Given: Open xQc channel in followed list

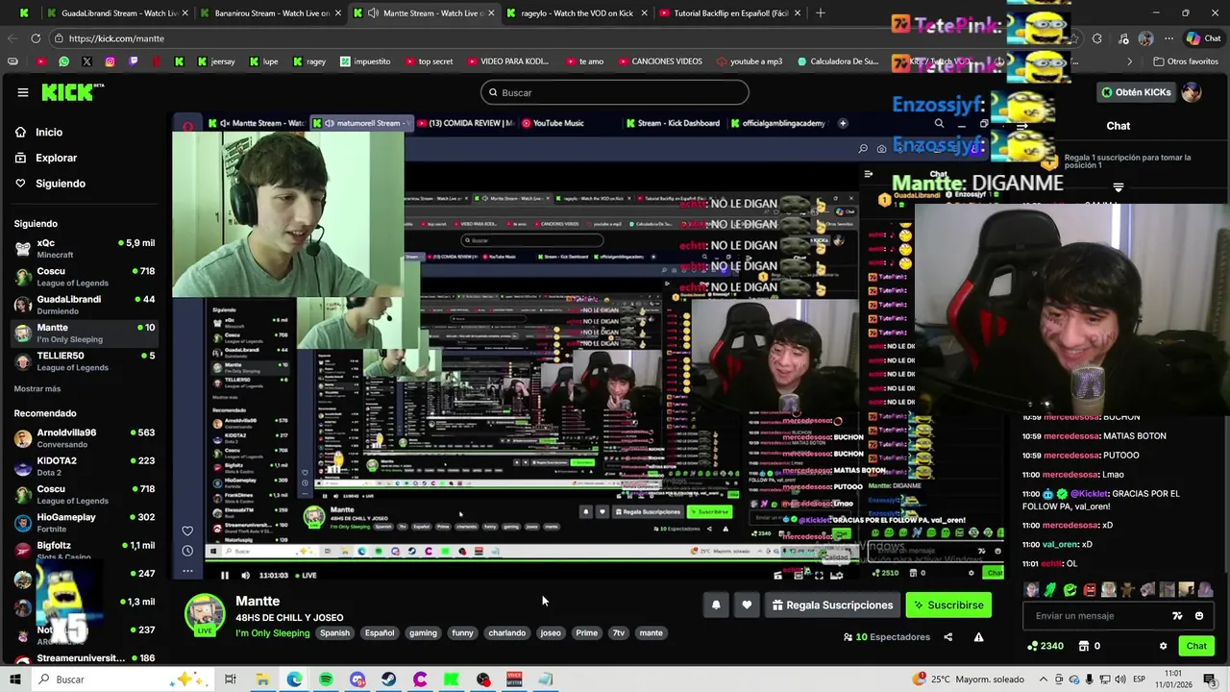Looking at the screenshot, I should [x=85, y=248].
